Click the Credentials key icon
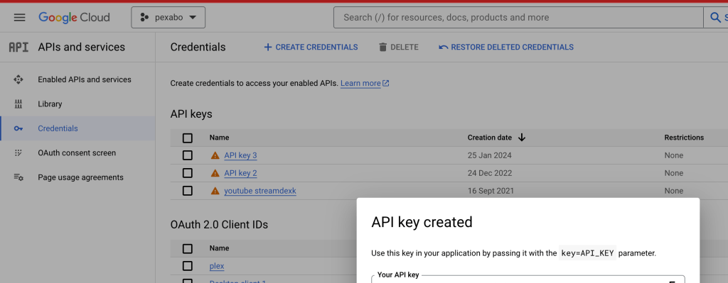This screenshot has height=283, width=728. pos(18,129)
